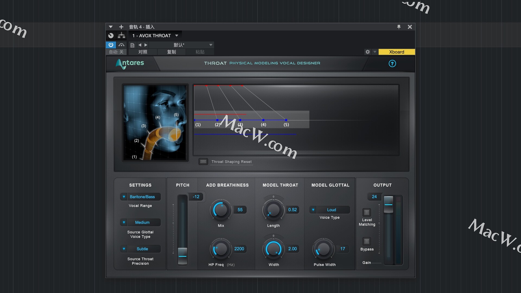Click the HP Freq value 2200

239,249
